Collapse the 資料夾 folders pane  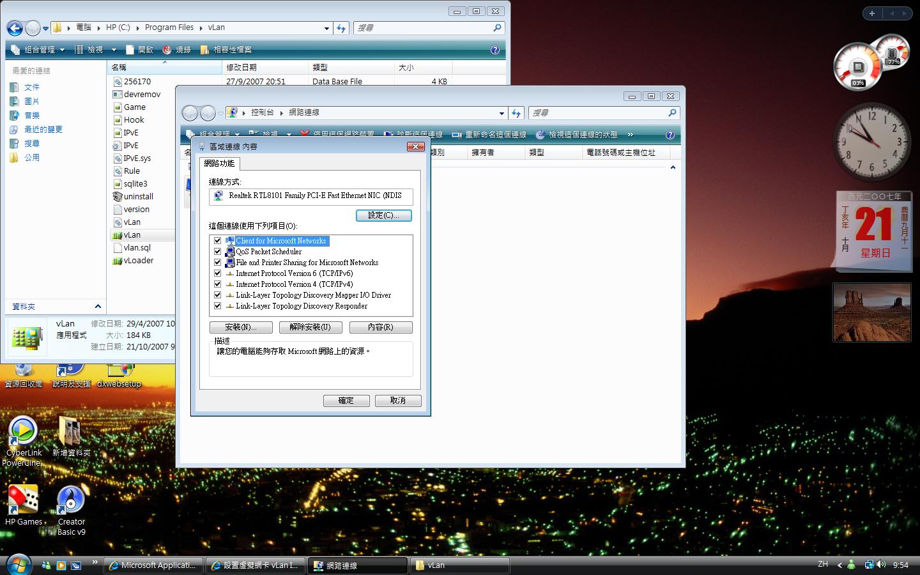98,307
